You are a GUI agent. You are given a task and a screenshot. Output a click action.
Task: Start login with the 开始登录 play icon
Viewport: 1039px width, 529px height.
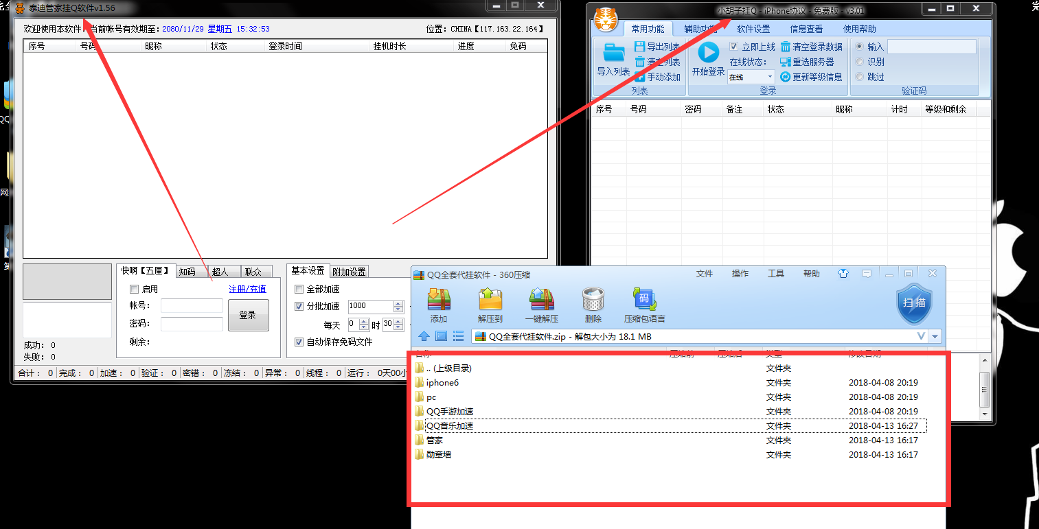pyautogui.click(x=708, y=53)
